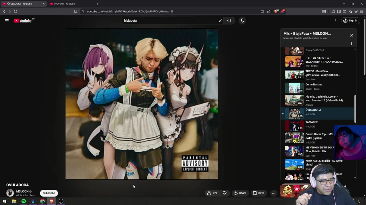This screenshot has height=205, width=366.
Task: Play TURBO by Dani Flow
Action: coord(318,75)
